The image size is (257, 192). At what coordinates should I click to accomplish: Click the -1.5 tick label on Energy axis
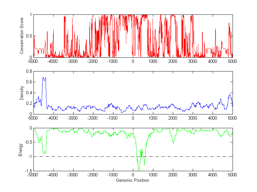pyautogui.click(x=28, y=171)
